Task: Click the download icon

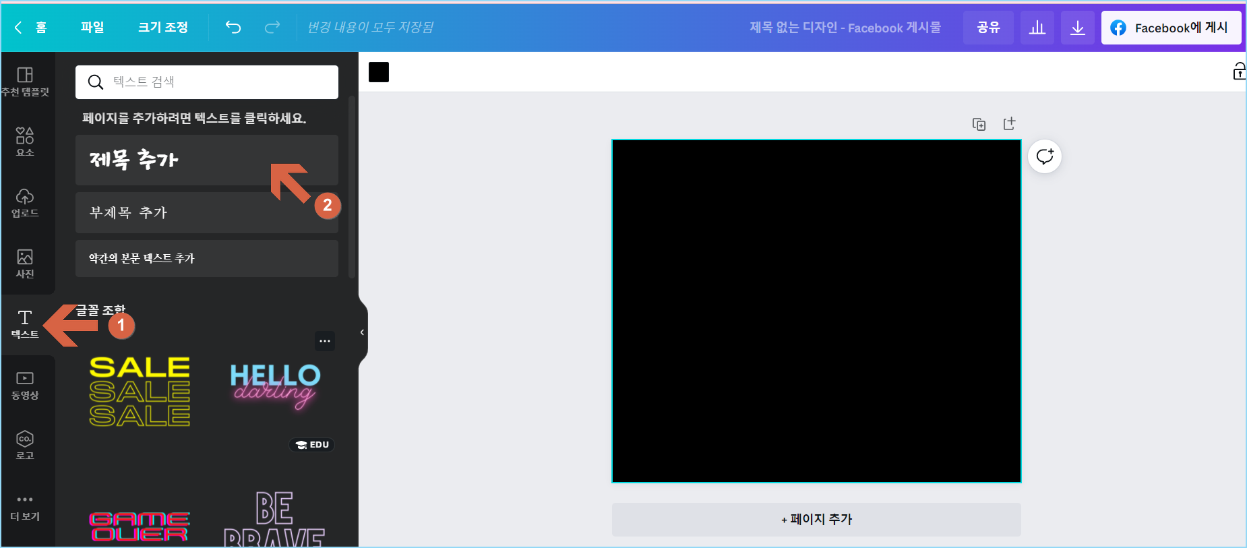Action: tap(1078, 28)
